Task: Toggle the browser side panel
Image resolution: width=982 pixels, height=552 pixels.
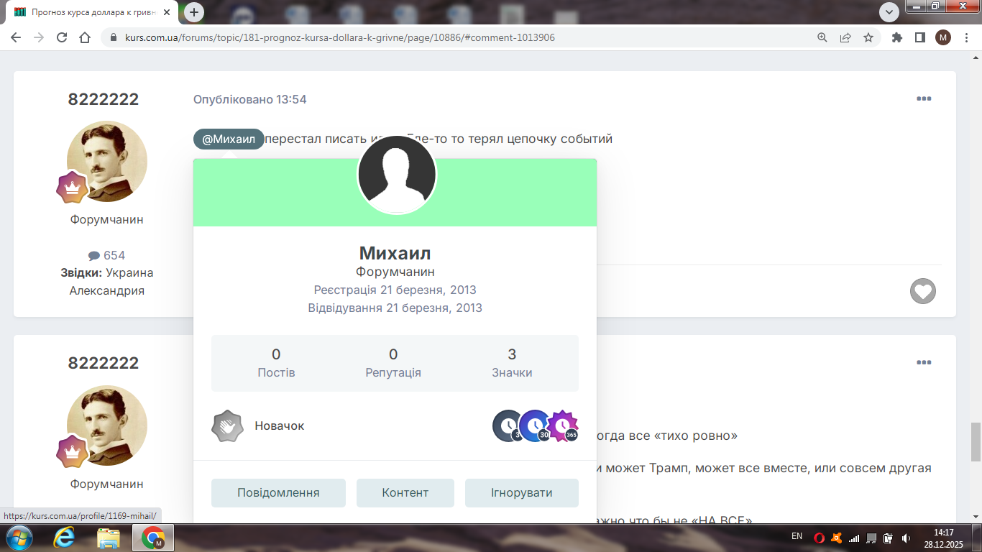Action: [919, 37]
